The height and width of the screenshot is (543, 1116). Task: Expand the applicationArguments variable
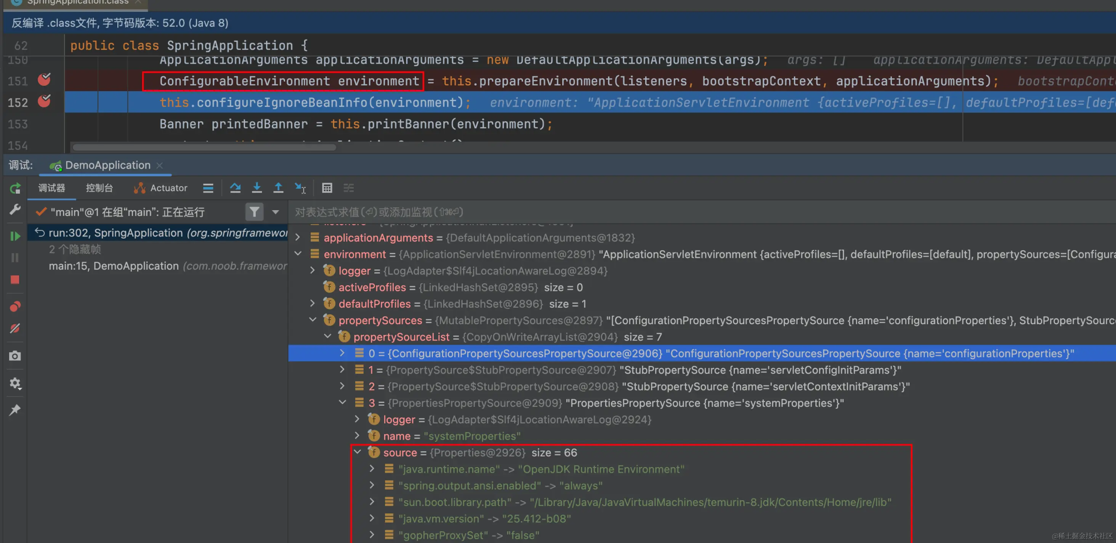298,238
